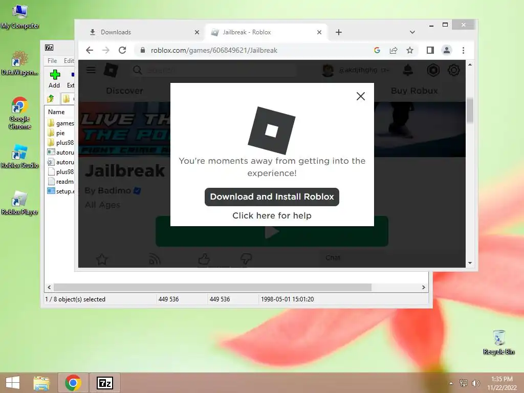
Task: Open Roblox notifications bell
Action: coord(408,70)
